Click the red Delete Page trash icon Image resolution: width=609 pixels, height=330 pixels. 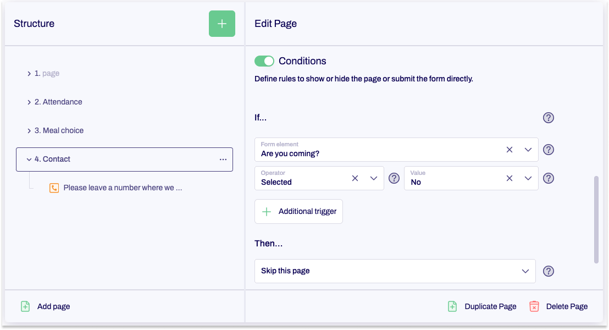coord(534,307)
